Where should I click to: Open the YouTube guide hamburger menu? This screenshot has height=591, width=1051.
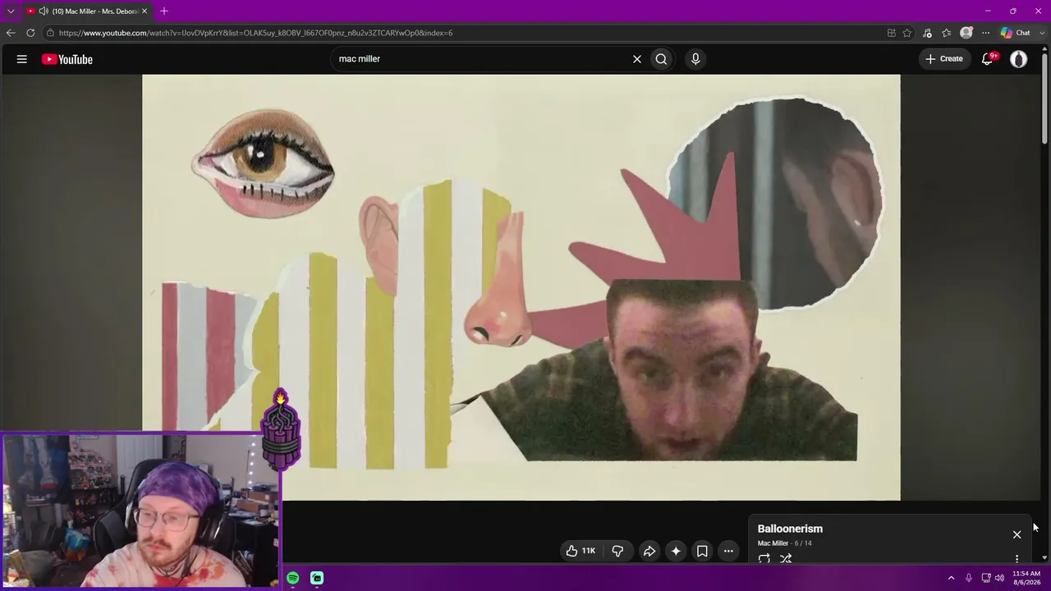[x=22, y=59]
